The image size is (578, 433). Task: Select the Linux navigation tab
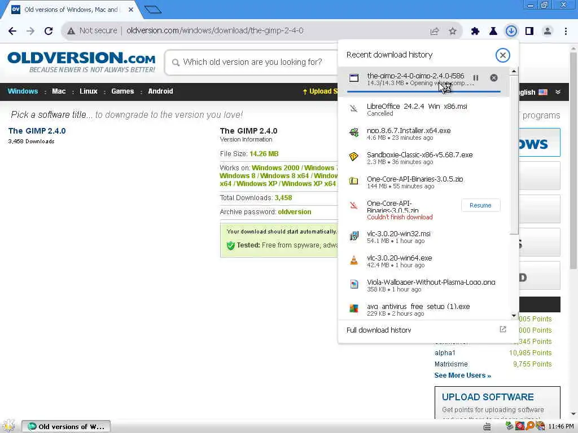coord(89,91)
